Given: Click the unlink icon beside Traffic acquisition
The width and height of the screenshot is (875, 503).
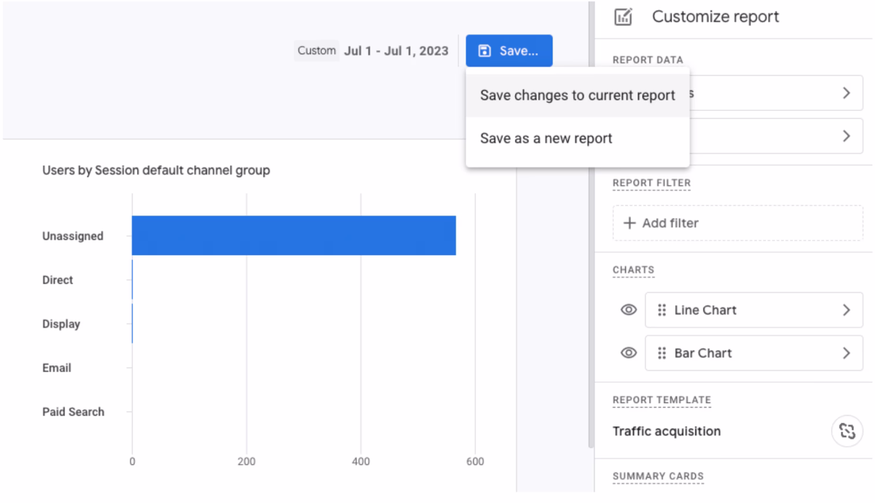Looking at the screenshot, I should pos(847,431).
